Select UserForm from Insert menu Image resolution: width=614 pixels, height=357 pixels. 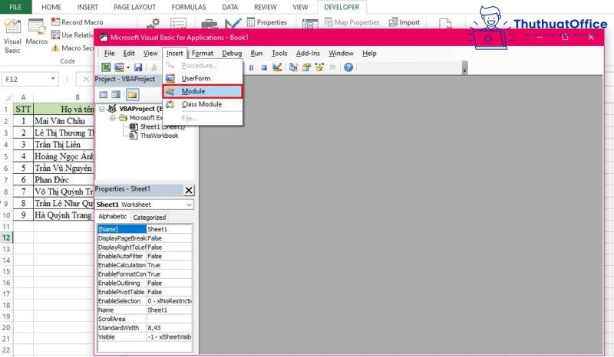(203, 78)
